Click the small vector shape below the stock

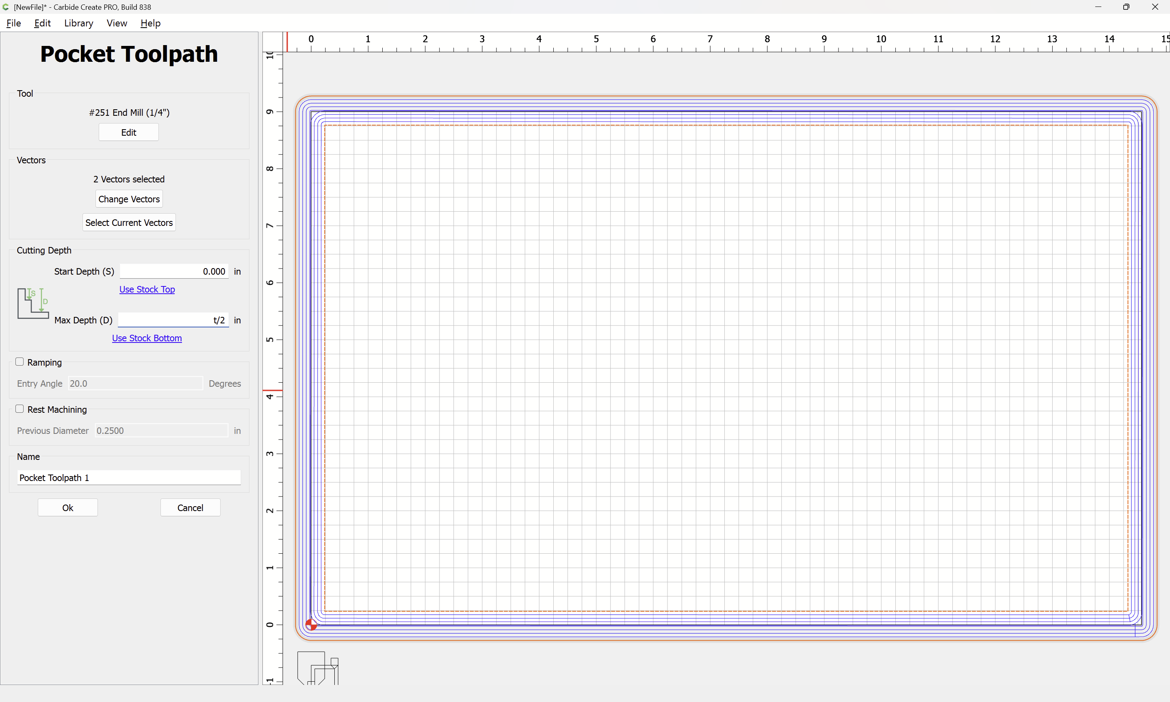point(317,667)
